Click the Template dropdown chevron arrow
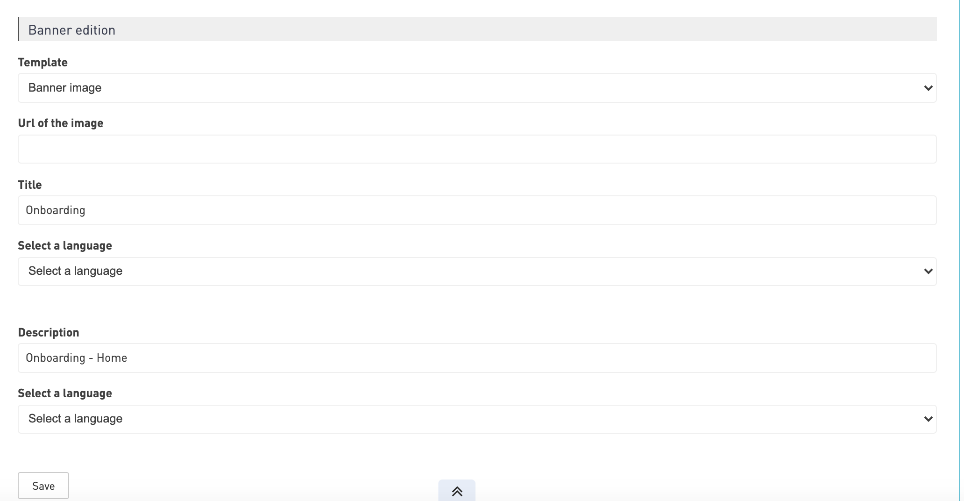Image resolution: width=964 pixels, height=501 pixels. coord(928,88)
